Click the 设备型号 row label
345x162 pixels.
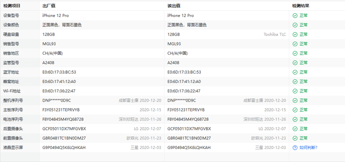click(11, 16)
